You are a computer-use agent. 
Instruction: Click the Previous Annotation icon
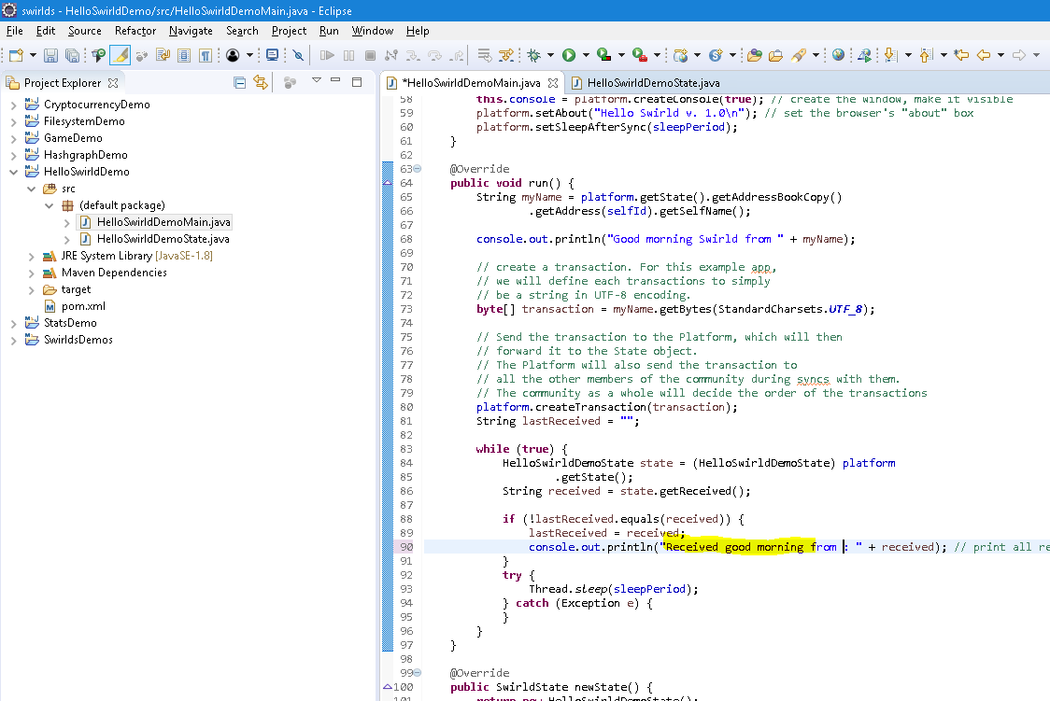pos(926,55)
